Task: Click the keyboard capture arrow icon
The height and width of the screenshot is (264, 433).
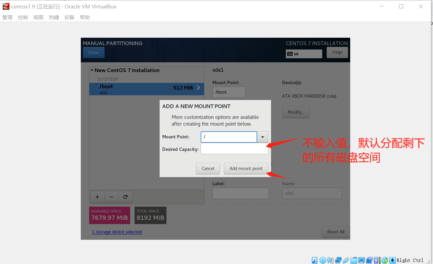Action: pyautogui.click(x=392, y=260)
